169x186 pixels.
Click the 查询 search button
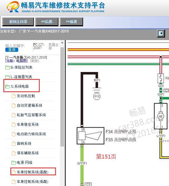(12, 50)
